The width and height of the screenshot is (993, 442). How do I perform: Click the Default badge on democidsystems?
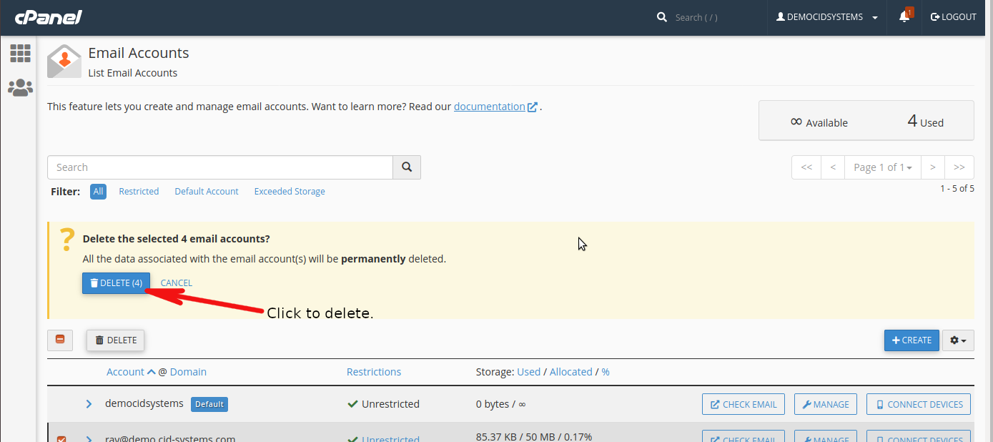pos(209,404)
